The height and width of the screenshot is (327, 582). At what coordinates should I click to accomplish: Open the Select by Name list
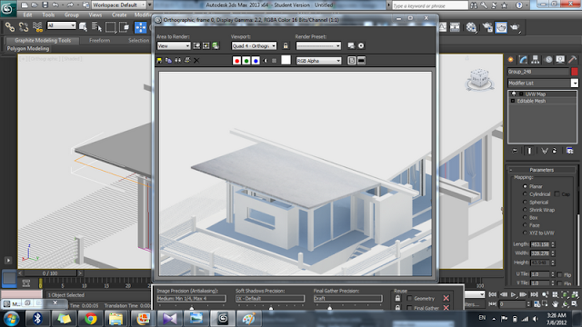coord(96,27)
